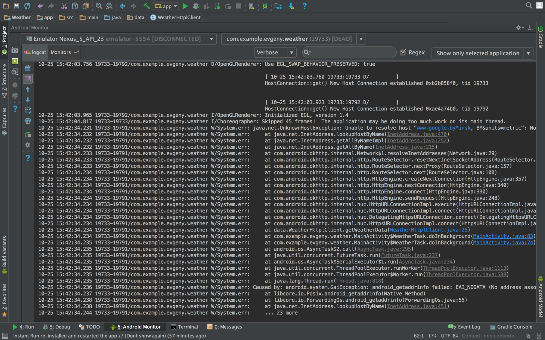Click the WeatherHttplClient breadcrumb item
Viewport: 545px width, 340px height.
[175, 17]
